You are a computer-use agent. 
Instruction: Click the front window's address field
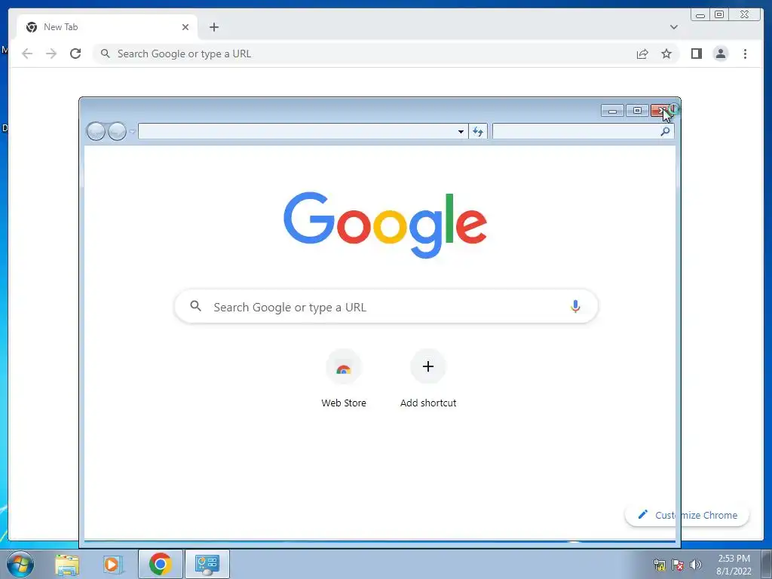pos(297,131)
